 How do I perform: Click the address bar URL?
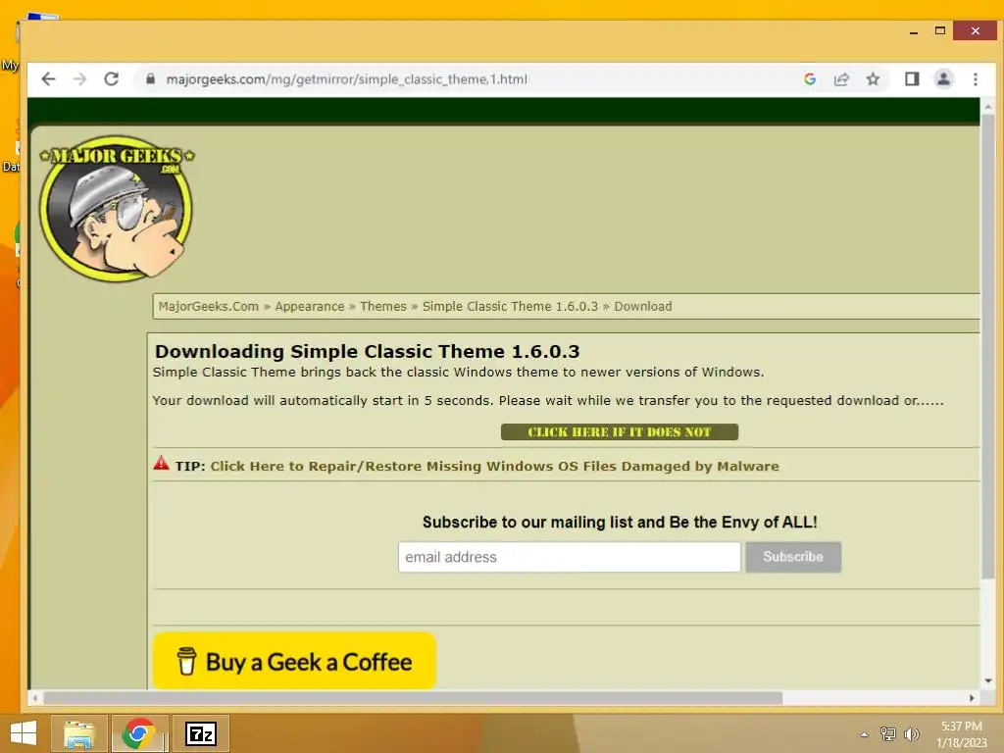tap(346, 78)
